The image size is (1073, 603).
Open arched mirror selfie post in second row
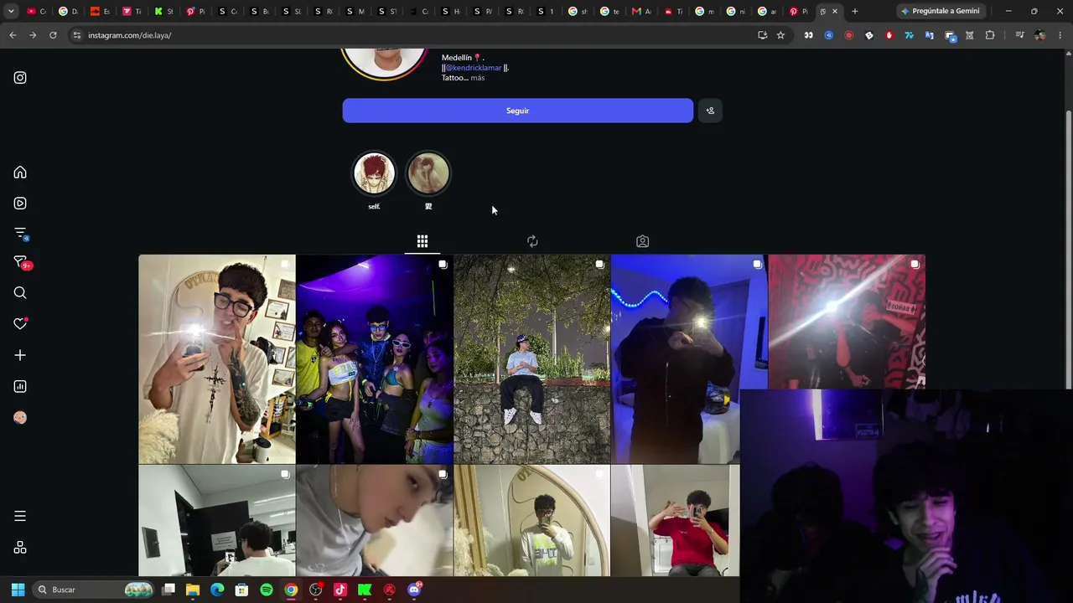[x=532, y=521]
